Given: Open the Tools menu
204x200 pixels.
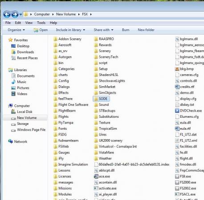Looking at the screenshot, I should (x=41, y=23).
